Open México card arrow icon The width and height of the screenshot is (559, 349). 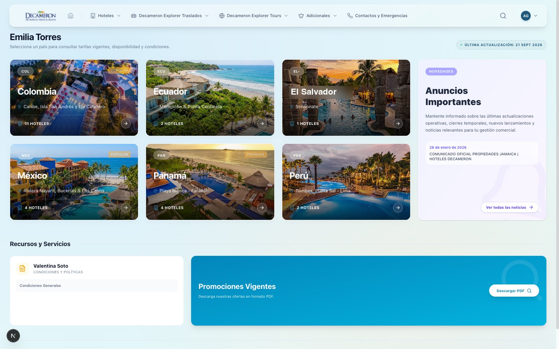(x=126, y=208)
